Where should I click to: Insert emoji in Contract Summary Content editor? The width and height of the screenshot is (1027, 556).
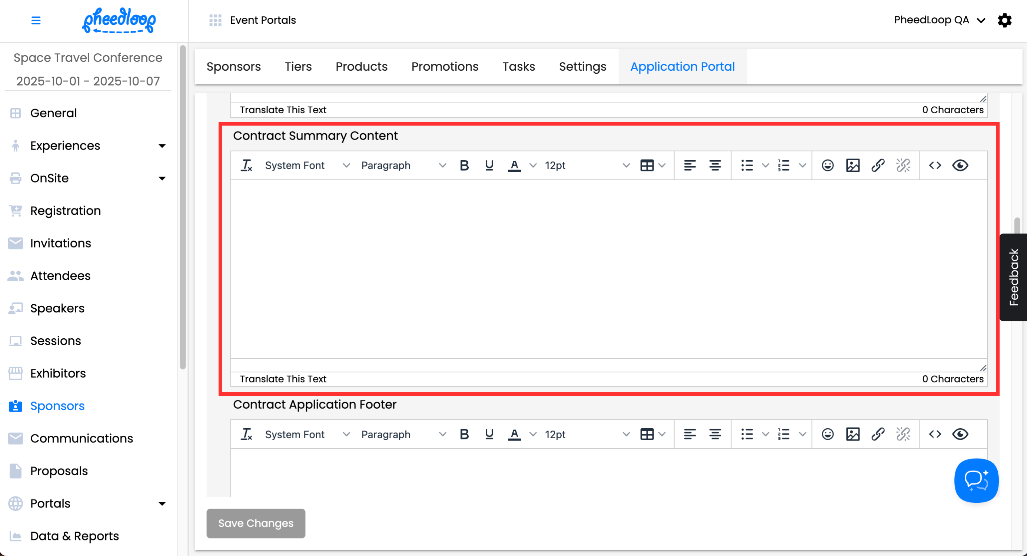(827, 165)
